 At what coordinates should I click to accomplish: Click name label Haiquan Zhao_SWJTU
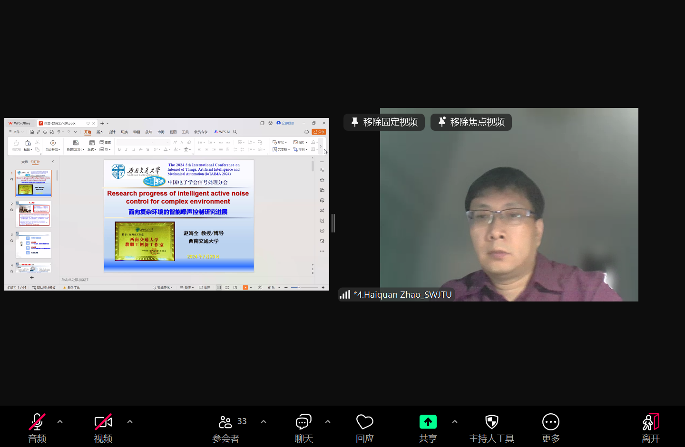coord(402,295)
